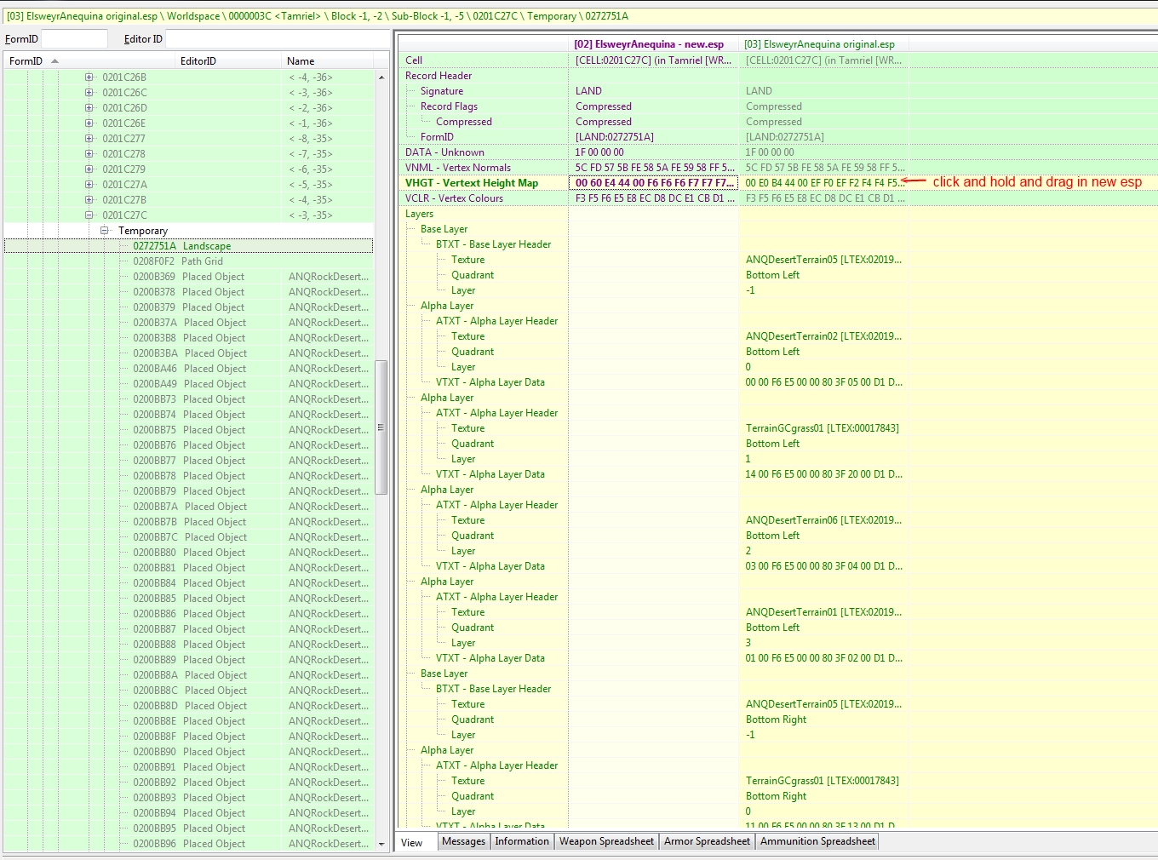Select the 'Layers' row label

(419, 214)
